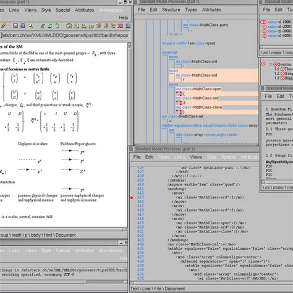Select the highlighted 'mi class=MathClass-ord' f node
Viewport: 293px width, 293px height.
[x=197, y=75]
